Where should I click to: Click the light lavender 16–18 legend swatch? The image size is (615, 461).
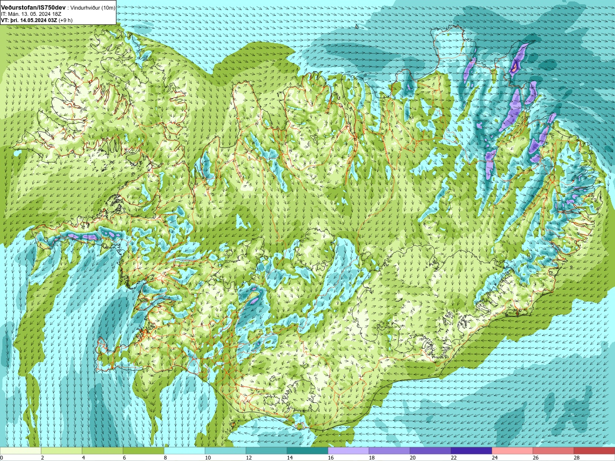pyautogui.click(x=348, y=451)
